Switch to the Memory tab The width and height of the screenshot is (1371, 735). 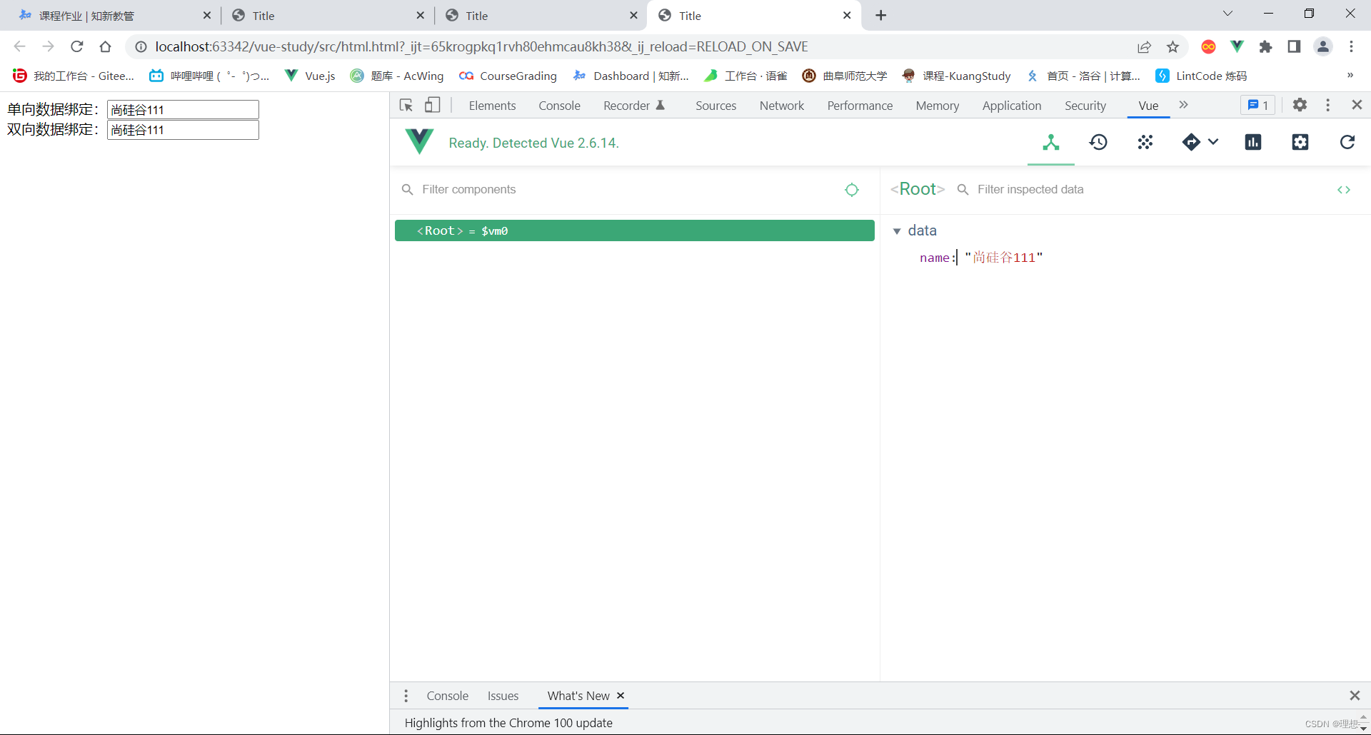coord(937,106)
